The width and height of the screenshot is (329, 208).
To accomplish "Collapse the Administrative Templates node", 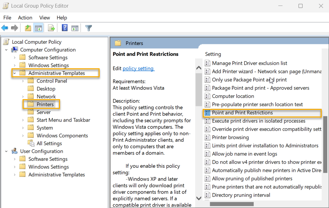I will point(14,73).
